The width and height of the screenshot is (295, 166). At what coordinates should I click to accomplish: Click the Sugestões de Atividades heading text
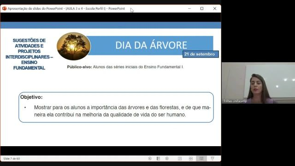point(29,54)
